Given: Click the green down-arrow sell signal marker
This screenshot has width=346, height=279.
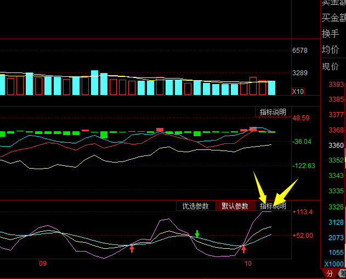Looking at the screenshot, I should (x=197, y=235).
